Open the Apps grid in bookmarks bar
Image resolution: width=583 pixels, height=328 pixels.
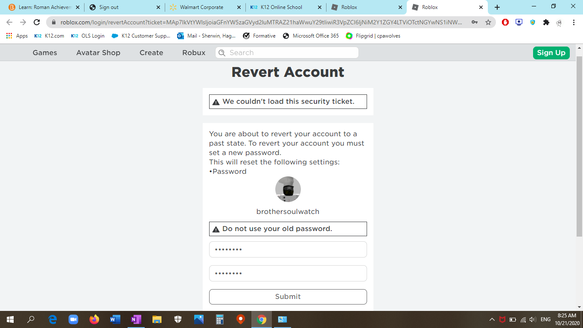pos(17,36)
